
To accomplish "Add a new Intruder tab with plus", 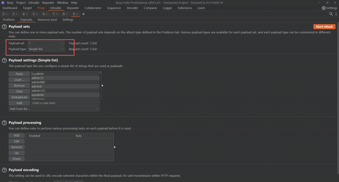I will tap(83, 14).
